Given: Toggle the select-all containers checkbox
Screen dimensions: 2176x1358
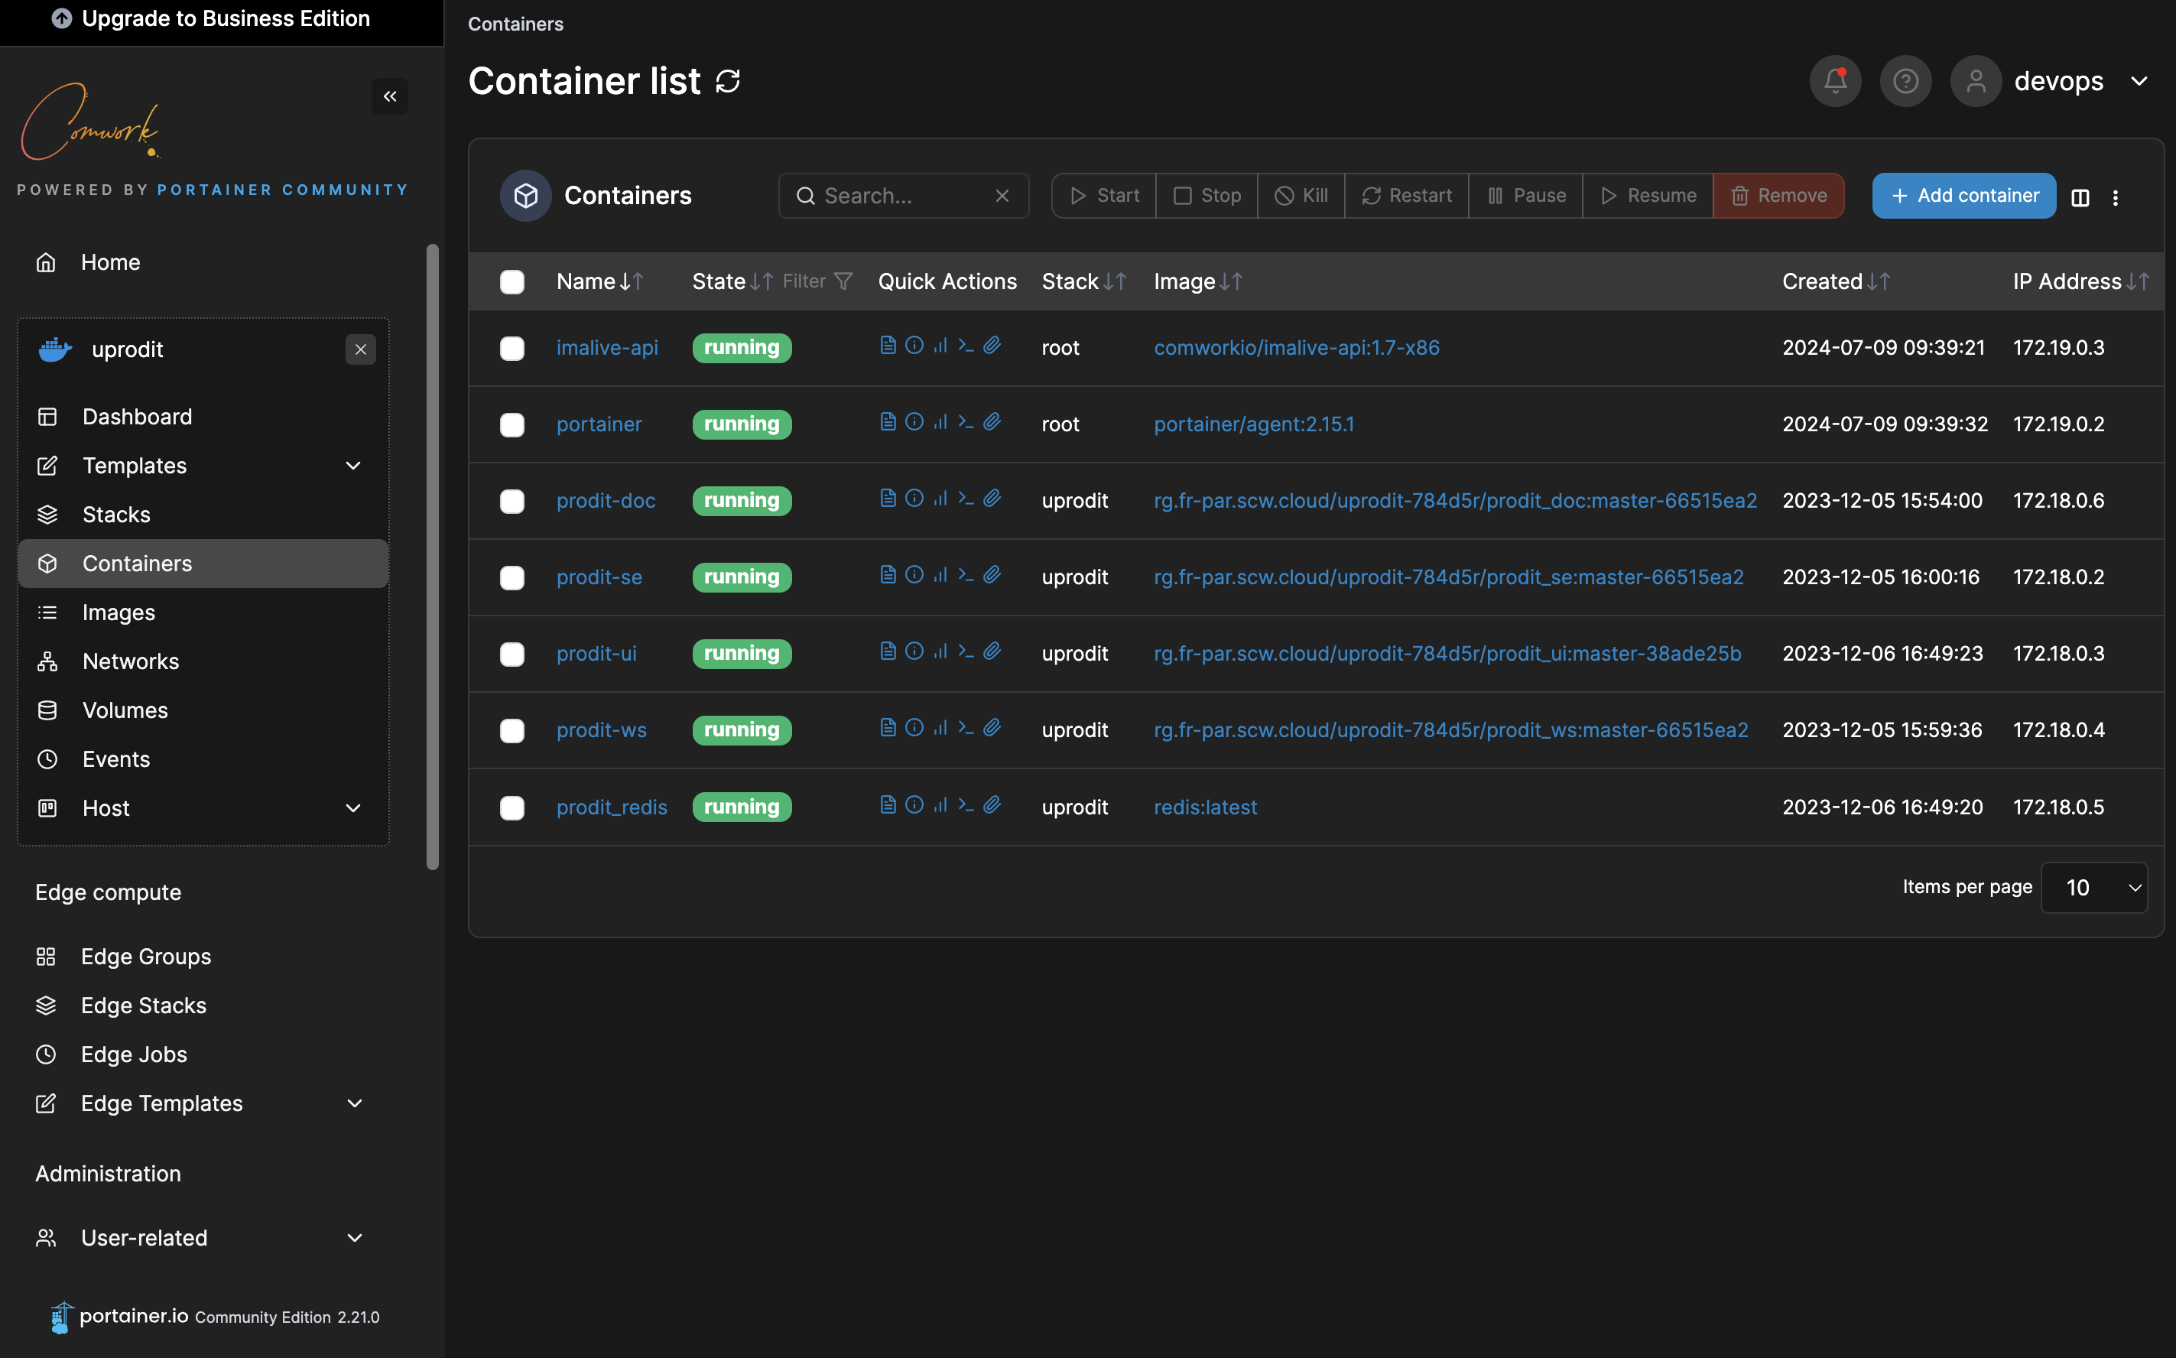Looking at the screenshot, I should click(512, 282).
